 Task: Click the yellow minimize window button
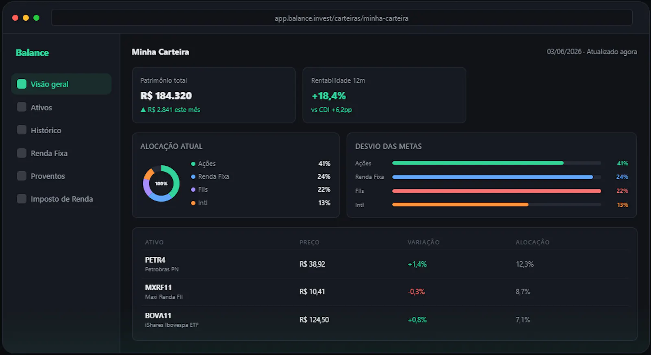pos(26,18)
